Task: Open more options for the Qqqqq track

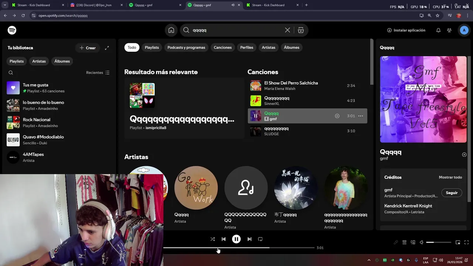Action: coord(361,116)
